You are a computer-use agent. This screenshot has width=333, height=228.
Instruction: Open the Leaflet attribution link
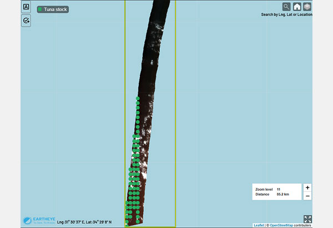[x=259, y=225]
